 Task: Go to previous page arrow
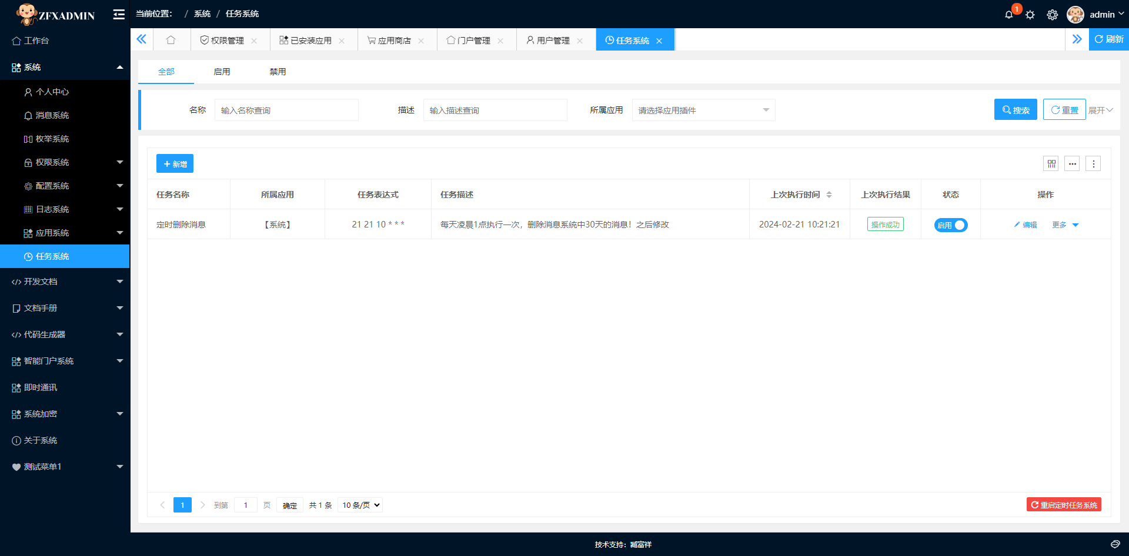[162, 505]
